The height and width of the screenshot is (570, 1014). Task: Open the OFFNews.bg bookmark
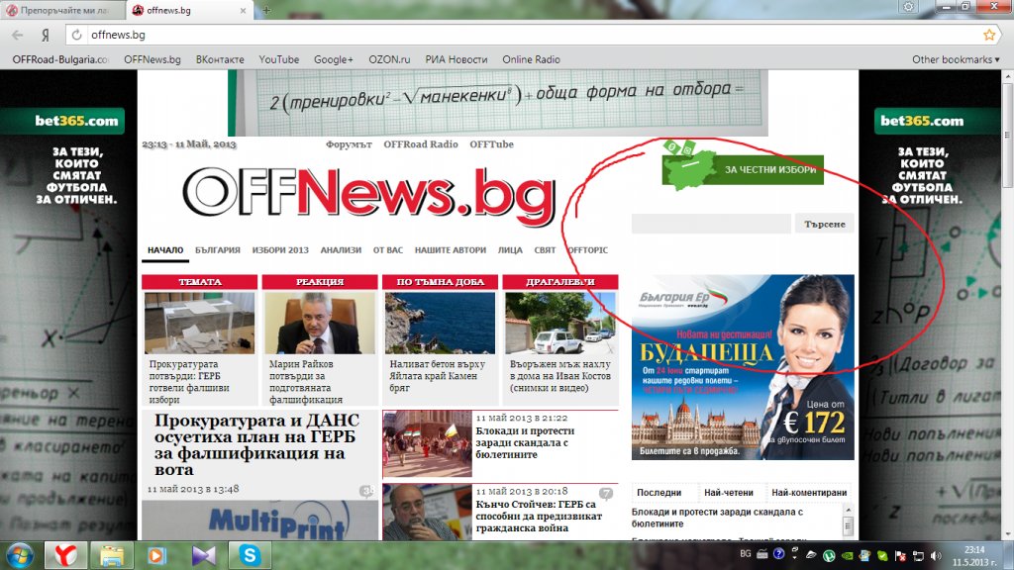pos(152,59)
